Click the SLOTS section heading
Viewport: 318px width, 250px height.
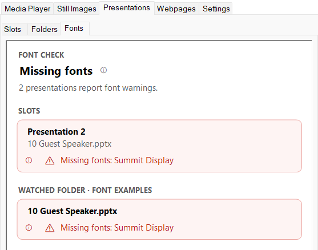point(29,111)
